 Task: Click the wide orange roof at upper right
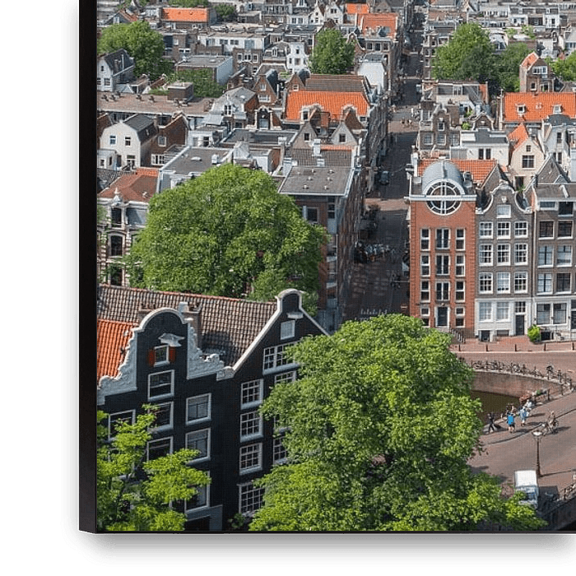pos(538,105)
